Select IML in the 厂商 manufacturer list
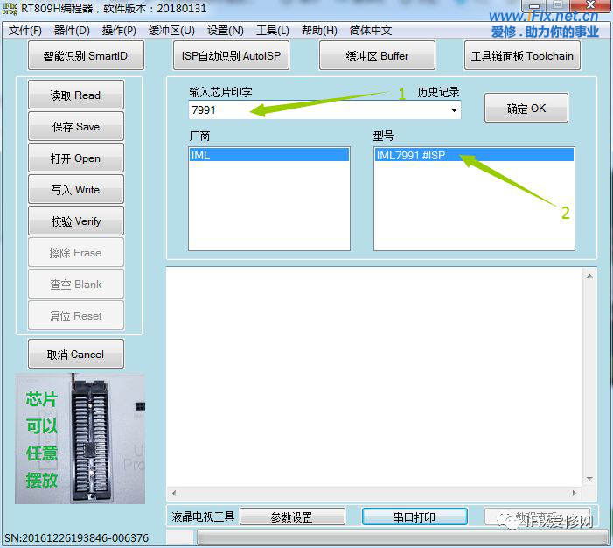613x548 pixels. (269, 155)
